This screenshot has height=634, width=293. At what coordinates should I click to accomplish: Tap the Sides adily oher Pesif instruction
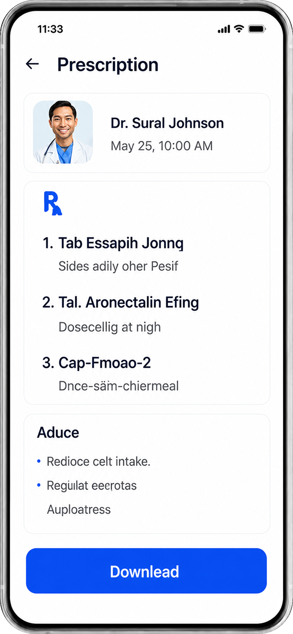pyautogui.click(x=118, y=266)
